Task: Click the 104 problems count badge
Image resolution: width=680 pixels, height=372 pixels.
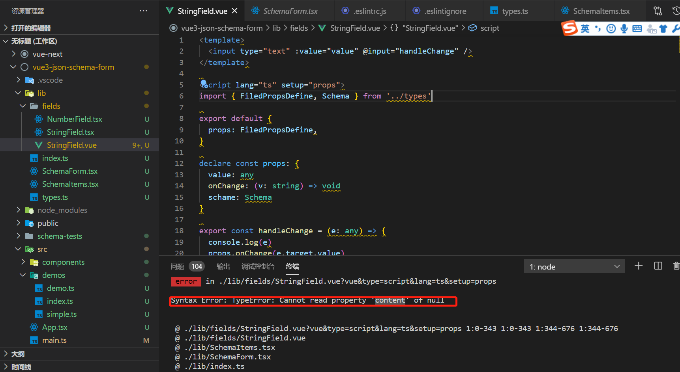Action: (x=197, y=266)
